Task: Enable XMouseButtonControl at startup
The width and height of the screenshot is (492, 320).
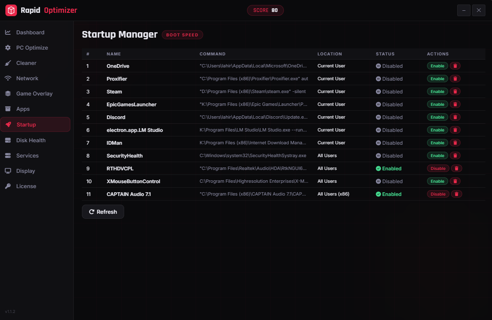Action: coord(437,181)
